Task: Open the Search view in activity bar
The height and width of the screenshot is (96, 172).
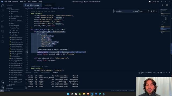Action: (x=2, y=11)
